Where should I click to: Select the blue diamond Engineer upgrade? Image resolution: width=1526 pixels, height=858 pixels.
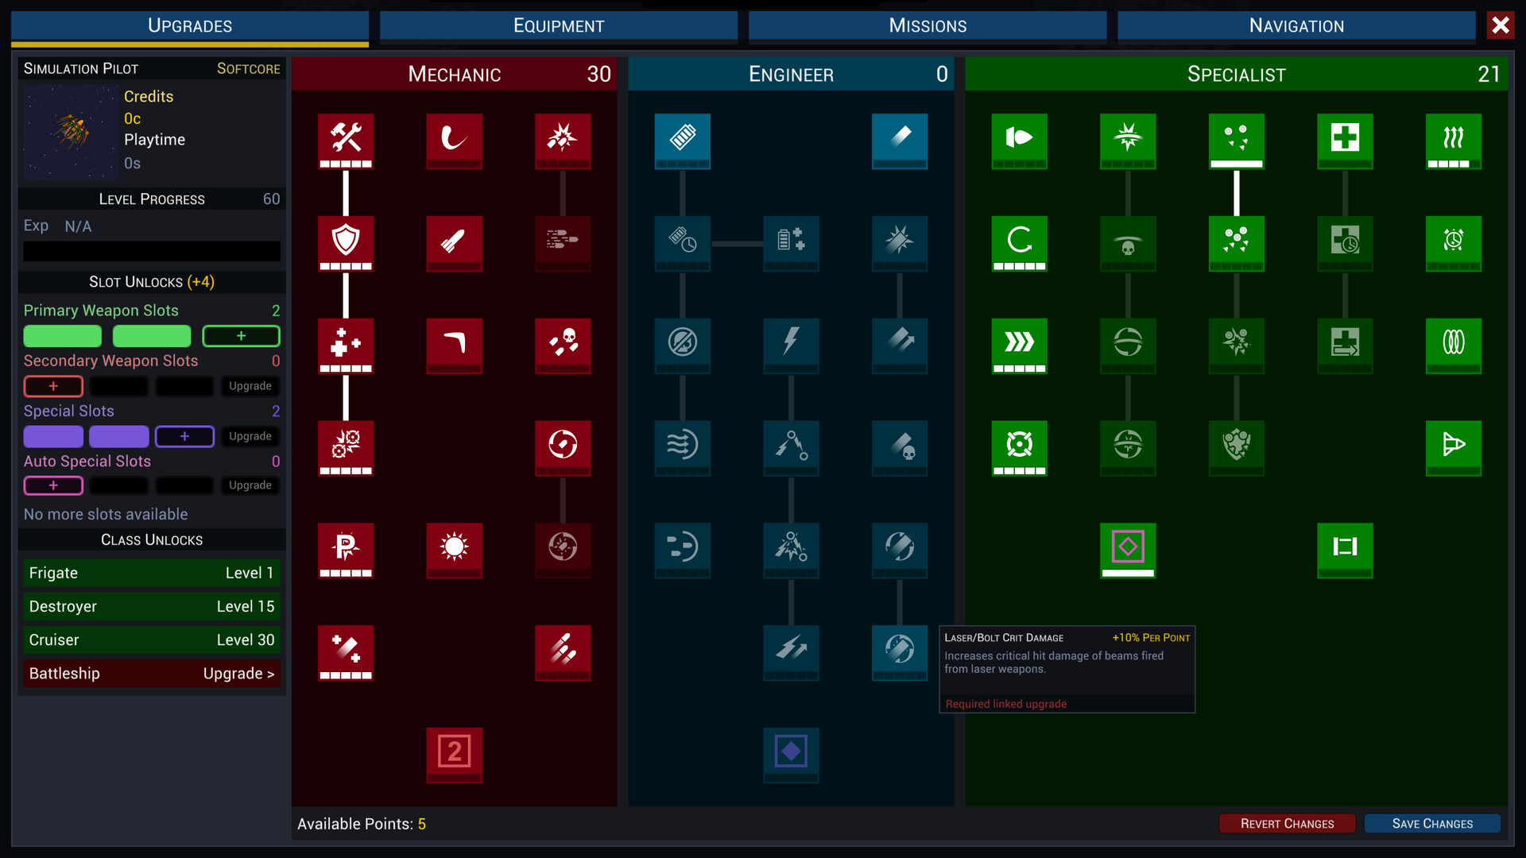791,752
